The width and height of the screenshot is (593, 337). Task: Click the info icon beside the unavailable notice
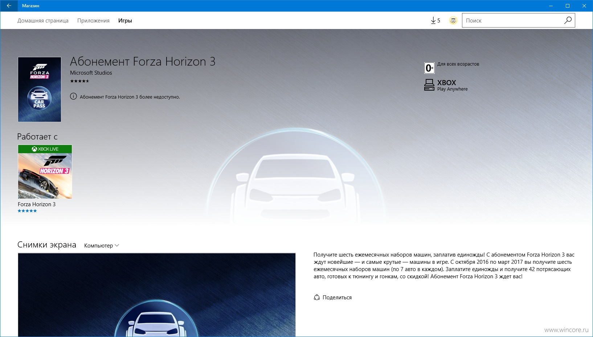(73, 96)
